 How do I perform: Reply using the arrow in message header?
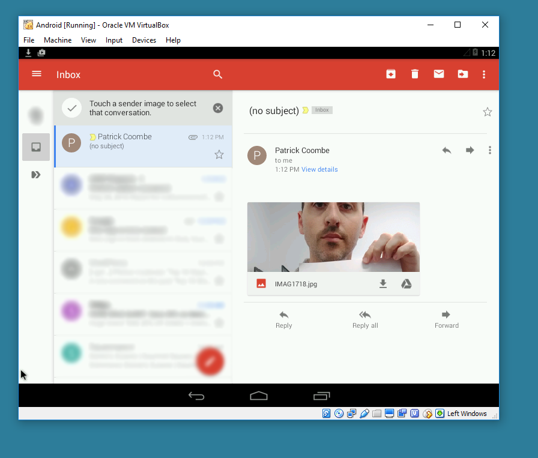point(446,150)
